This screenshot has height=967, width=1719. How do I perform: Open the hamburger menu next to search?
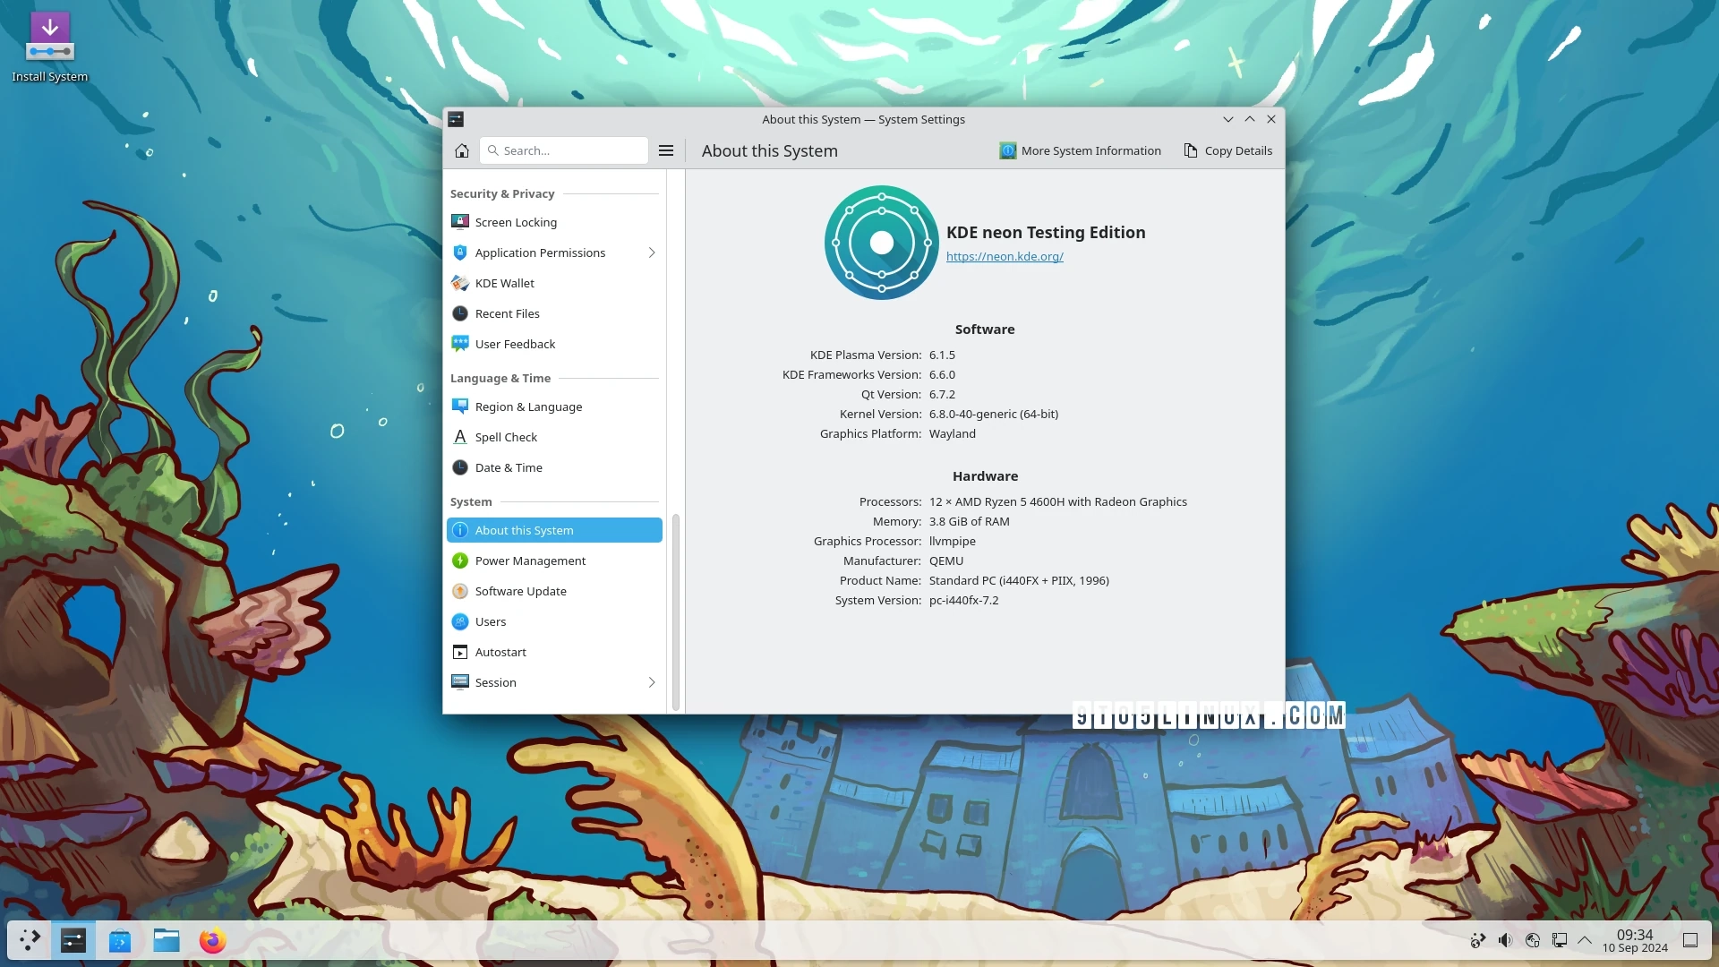click(x=666, y=150)
